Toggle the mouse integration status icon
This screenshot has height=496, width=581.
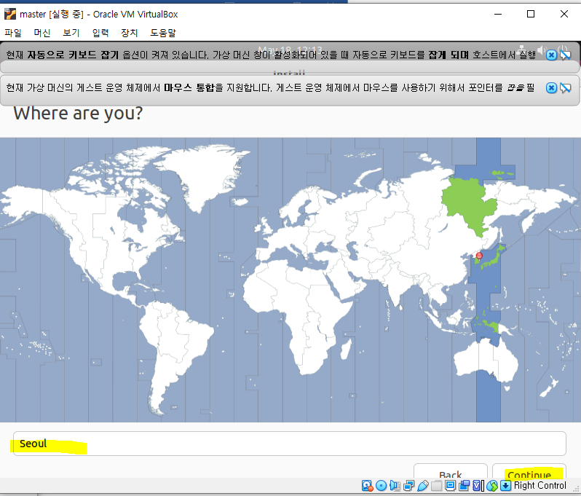(492, 486)
